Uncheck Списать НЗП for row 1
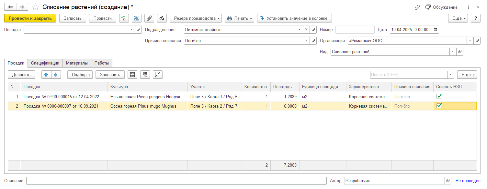The width and height of the screenshot is (487, 189). (439, 96)
